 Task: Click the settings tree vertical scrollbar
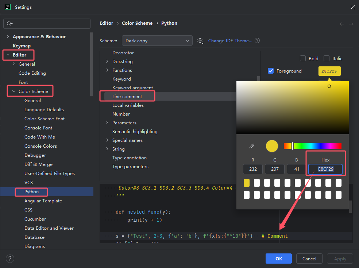[x=92, y=64]
